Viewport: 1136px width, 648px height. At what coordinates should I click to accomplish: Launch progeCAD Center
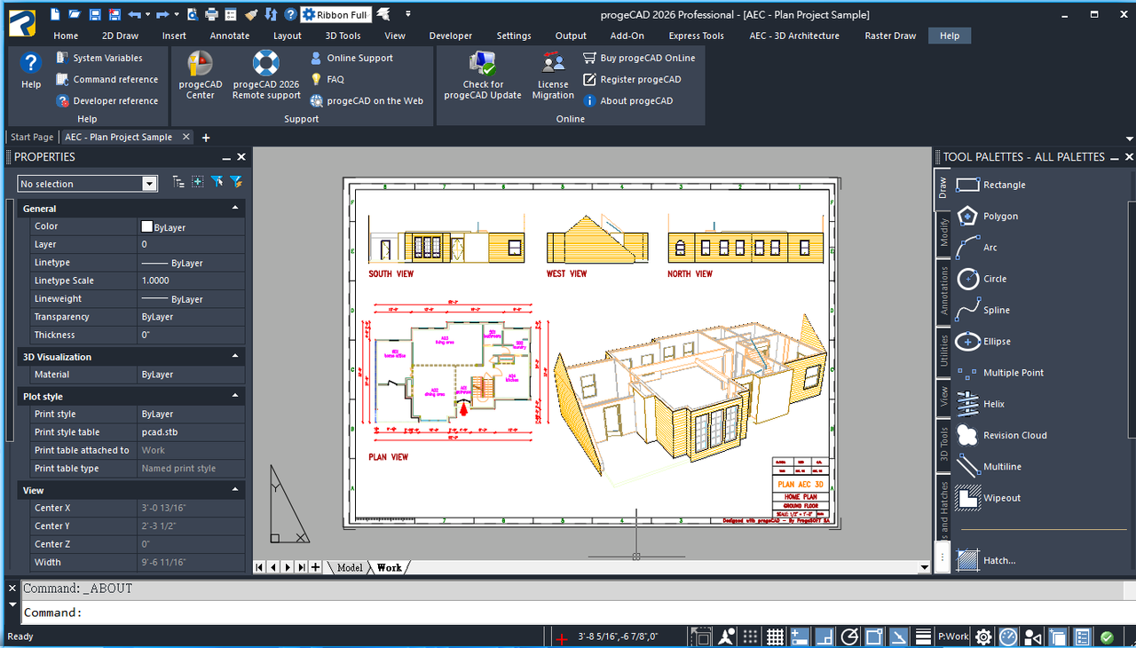tap(201, 75)
